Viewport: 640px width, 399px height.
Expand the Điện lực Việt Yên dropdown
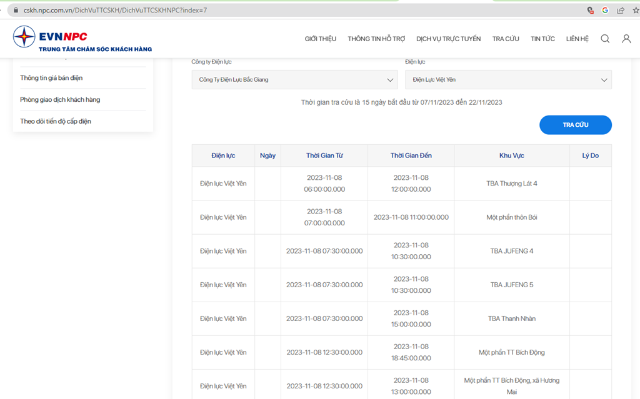click(x=508, y=79)
